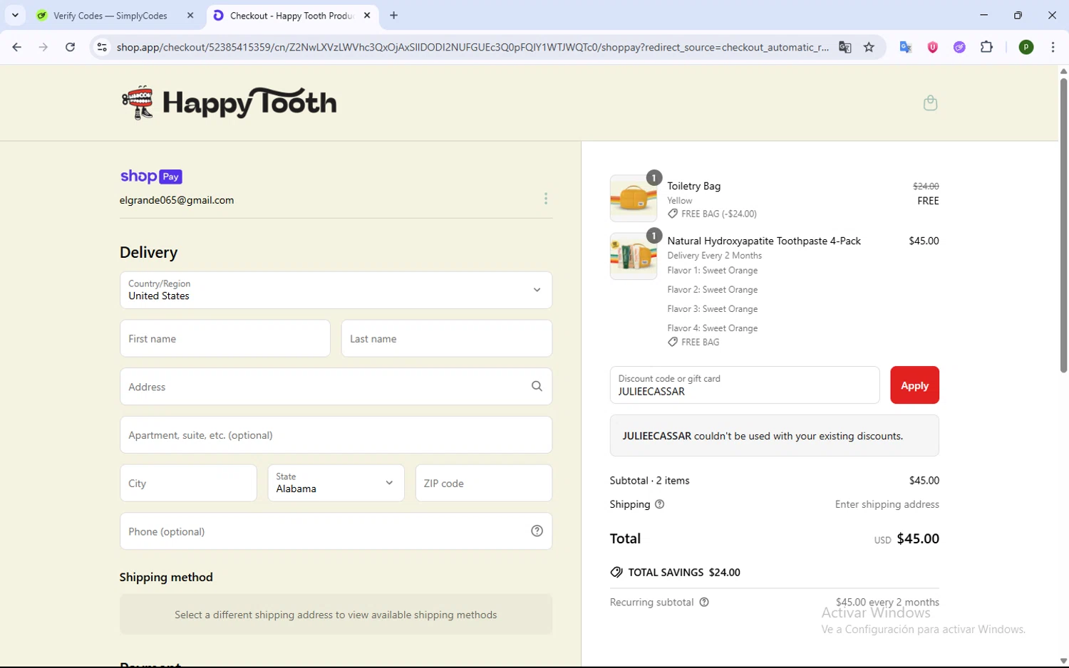Click the Enter shipping address text
The image size is (1069, 668).
887,504
